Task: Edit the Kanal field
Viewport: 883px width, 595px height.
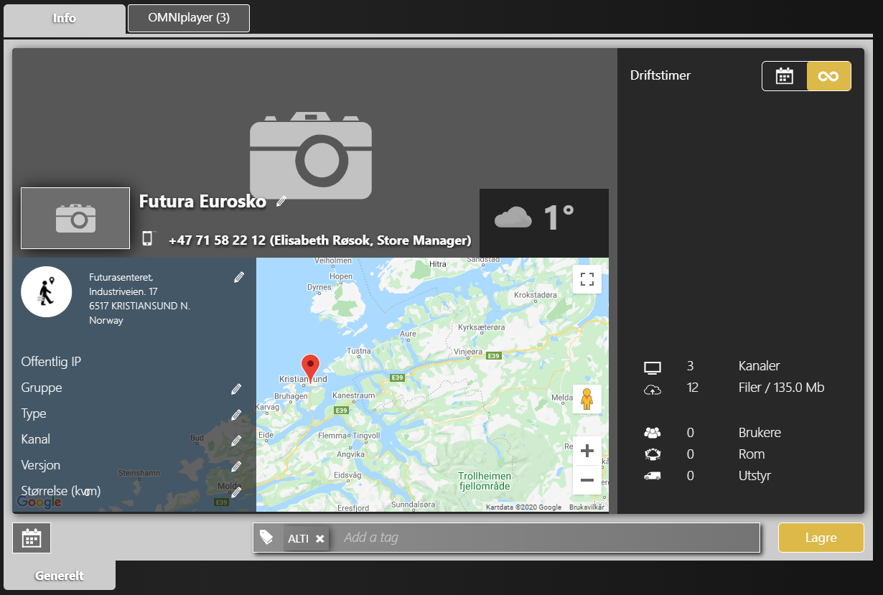Action: click(x=236, y=441)
